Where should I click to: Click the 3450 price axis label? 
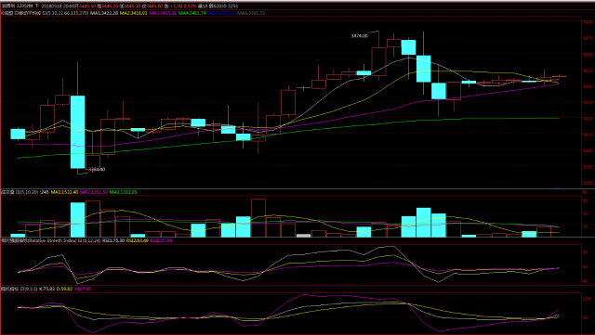point(588,71)
